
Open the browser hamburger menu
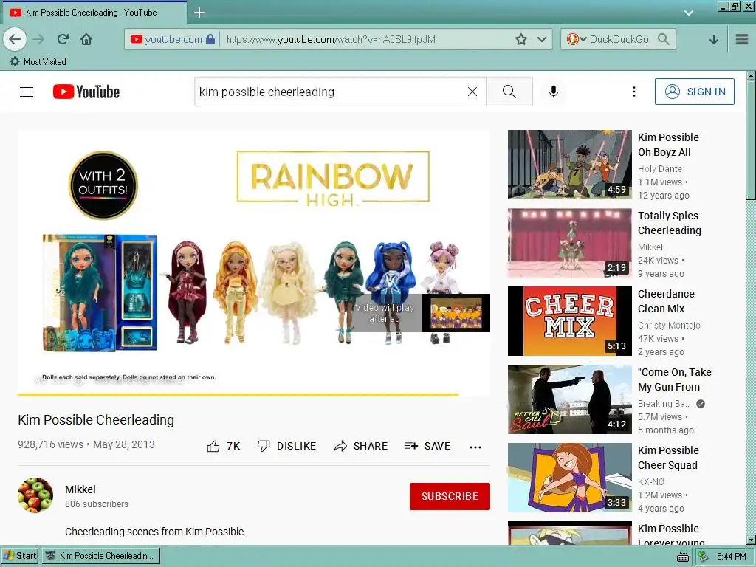point(742,39)
